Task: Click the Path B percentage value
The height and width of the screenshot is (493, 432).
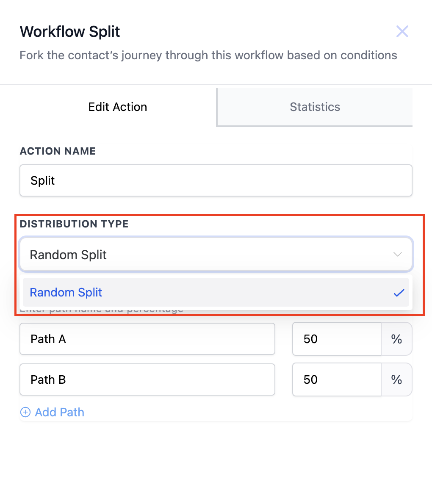Action: [x=336, y=379]
